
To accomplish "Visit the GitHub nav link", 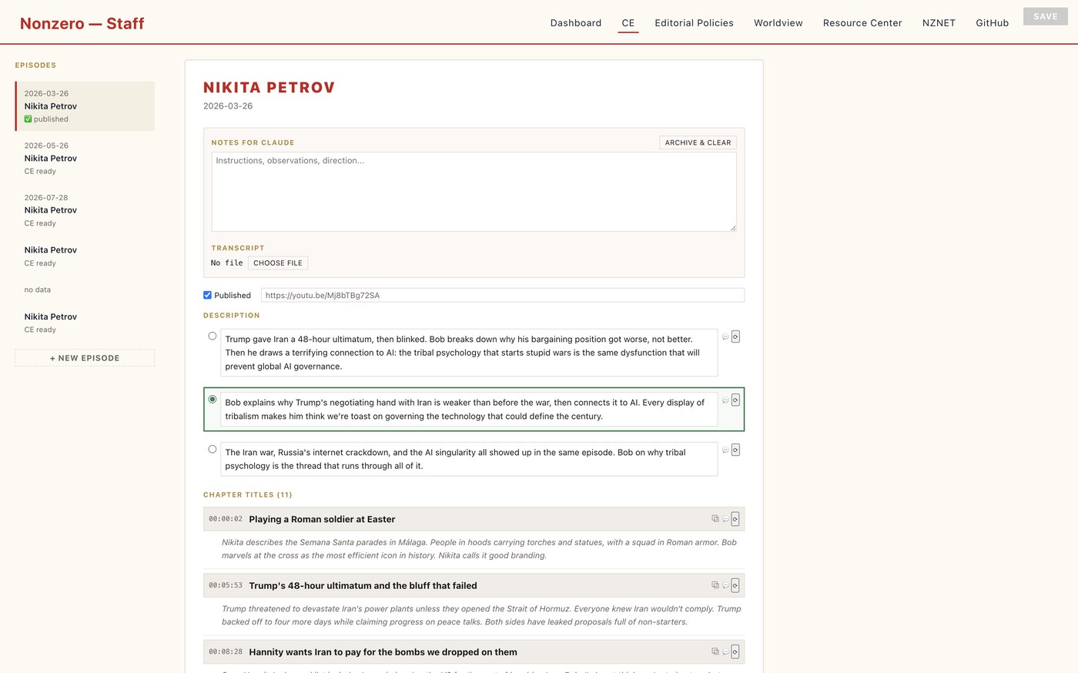I will coord(992,23).
